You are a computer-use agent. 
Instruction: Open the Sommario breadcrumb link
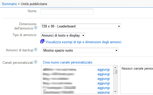pos(9,4)
